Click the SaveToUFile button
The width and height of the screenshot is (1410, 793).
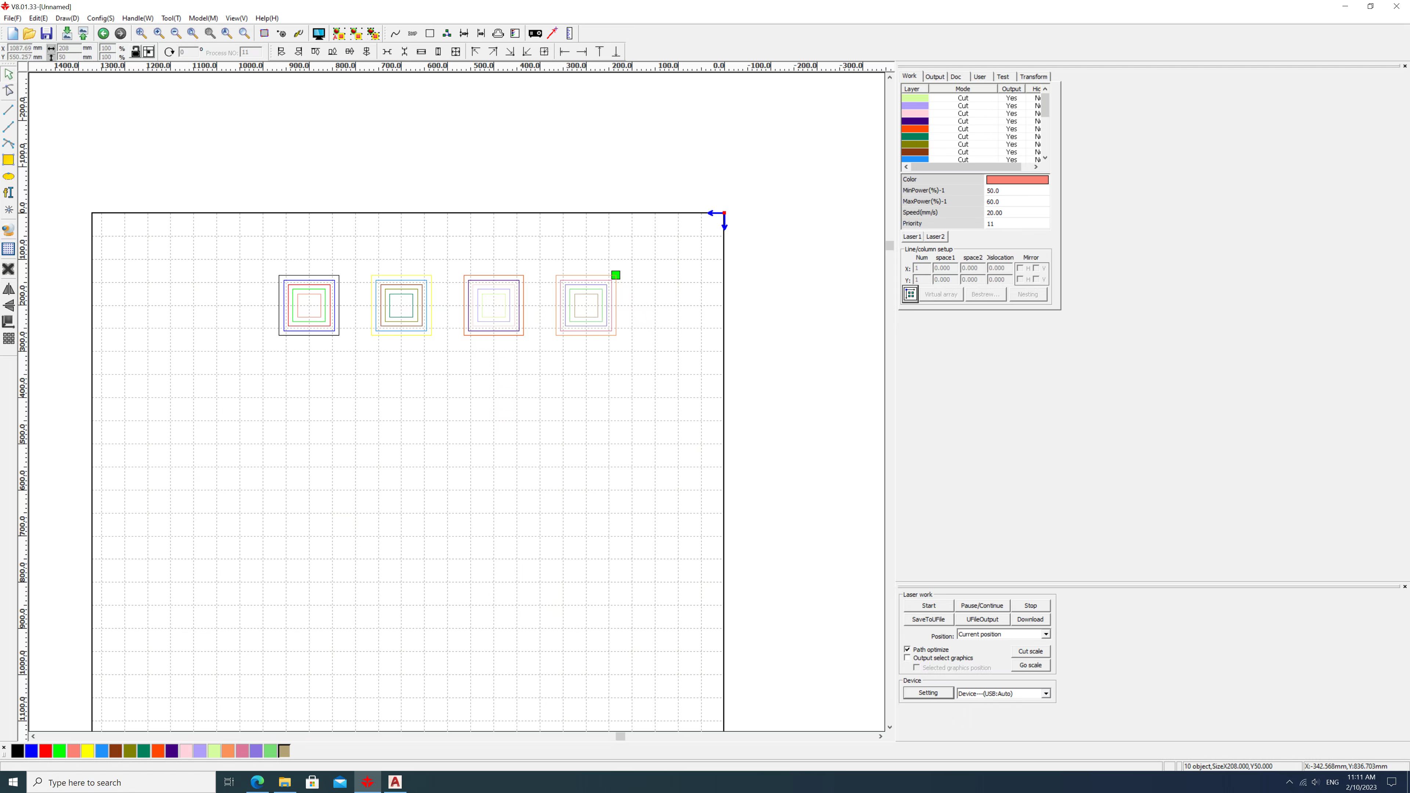tap(928, 619)
